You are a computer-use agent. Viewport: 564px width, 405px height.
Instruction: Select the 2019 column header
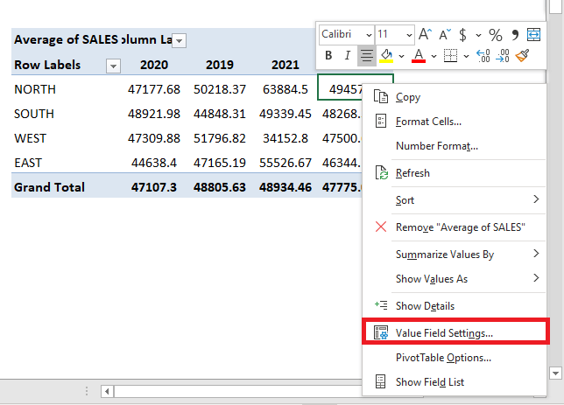(x=220, y=65)
